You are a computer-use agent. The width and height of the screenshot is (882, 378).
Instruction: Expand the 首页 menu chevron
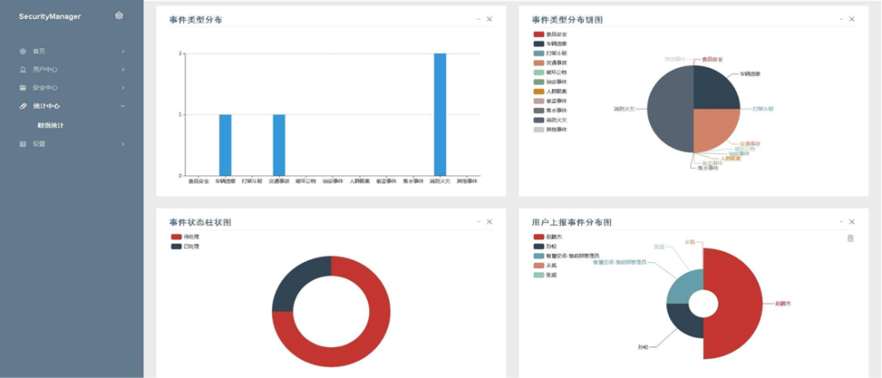tap(122, 51)
